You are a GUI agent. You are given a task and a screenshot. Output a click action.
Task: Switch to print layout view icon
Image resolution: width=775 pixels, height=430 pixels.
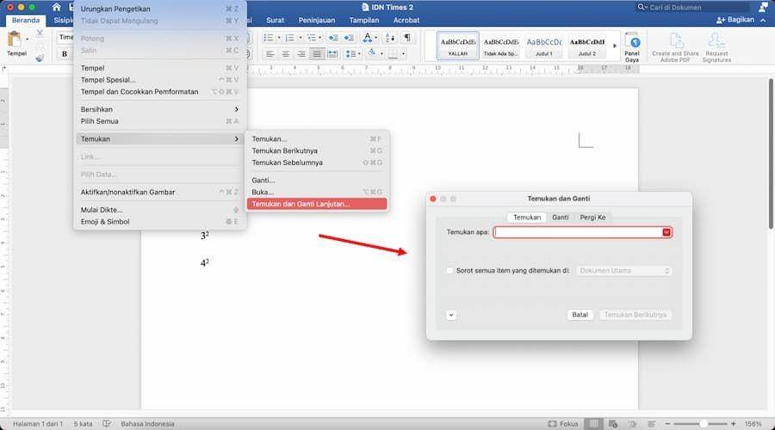click(x=593, y=424)
